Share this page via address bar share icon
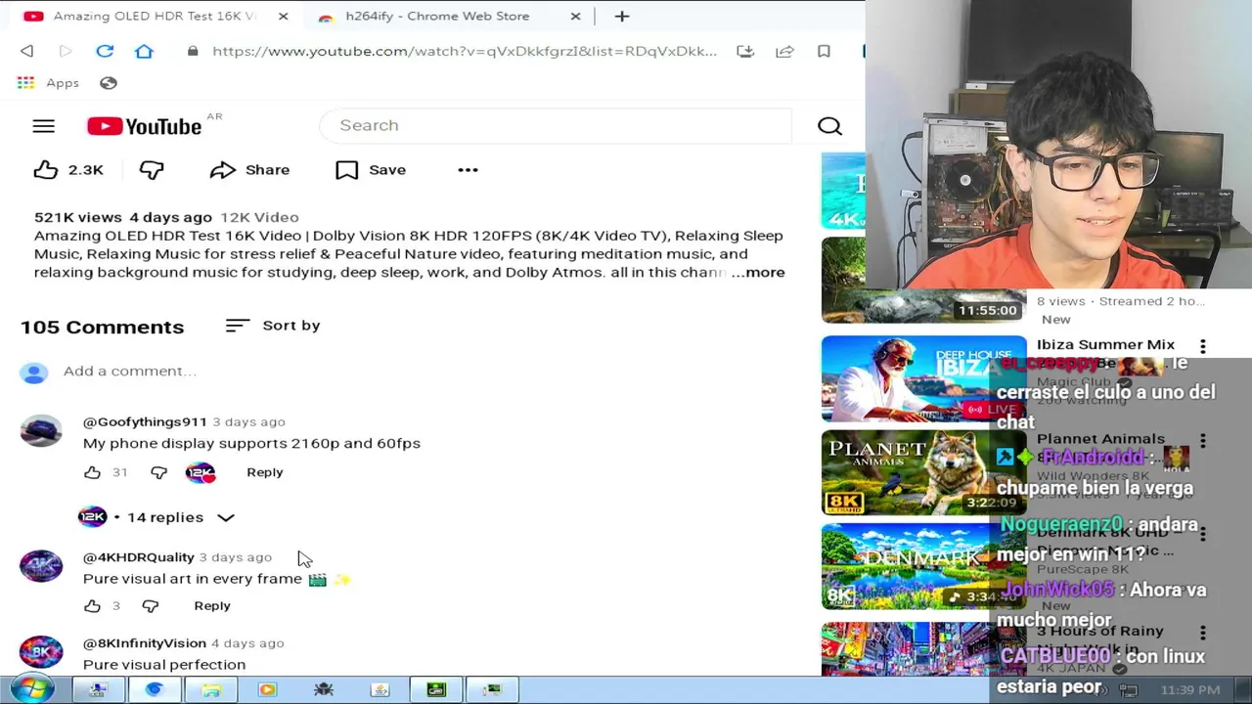 (784, 51)
